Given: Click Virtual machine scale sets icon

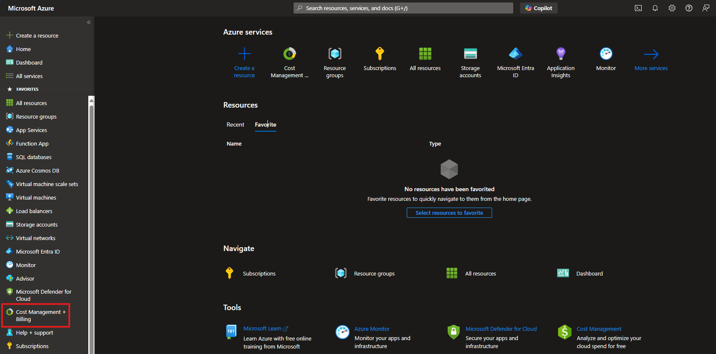Looking at the screenshot, I should click(x=10, y=184).
